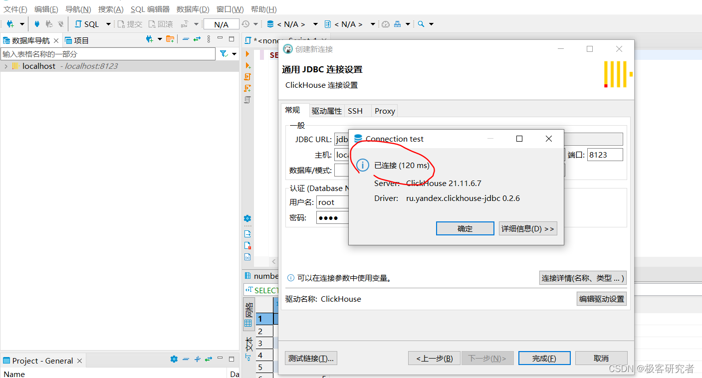The width and height of the screenshot is (702, 378).
Task: Click show output panel icon in editor sidebar
Action: [247, 233]
